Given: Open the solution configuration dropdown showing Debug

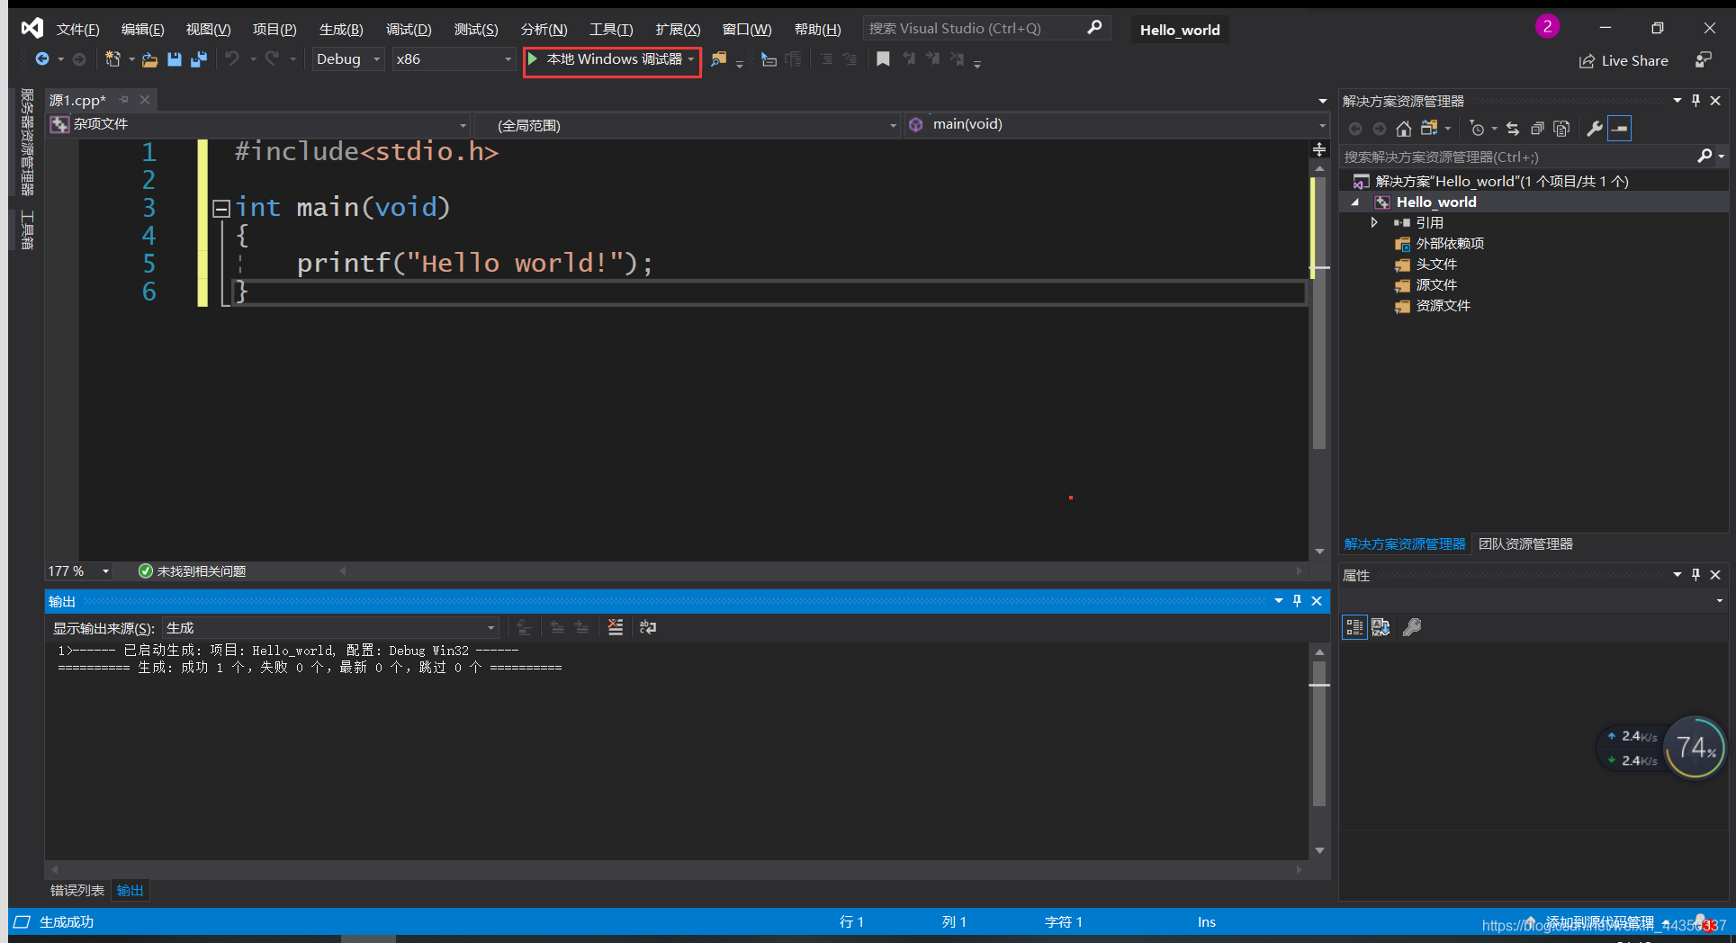Looking at the screenshot, I should (347, 58).
